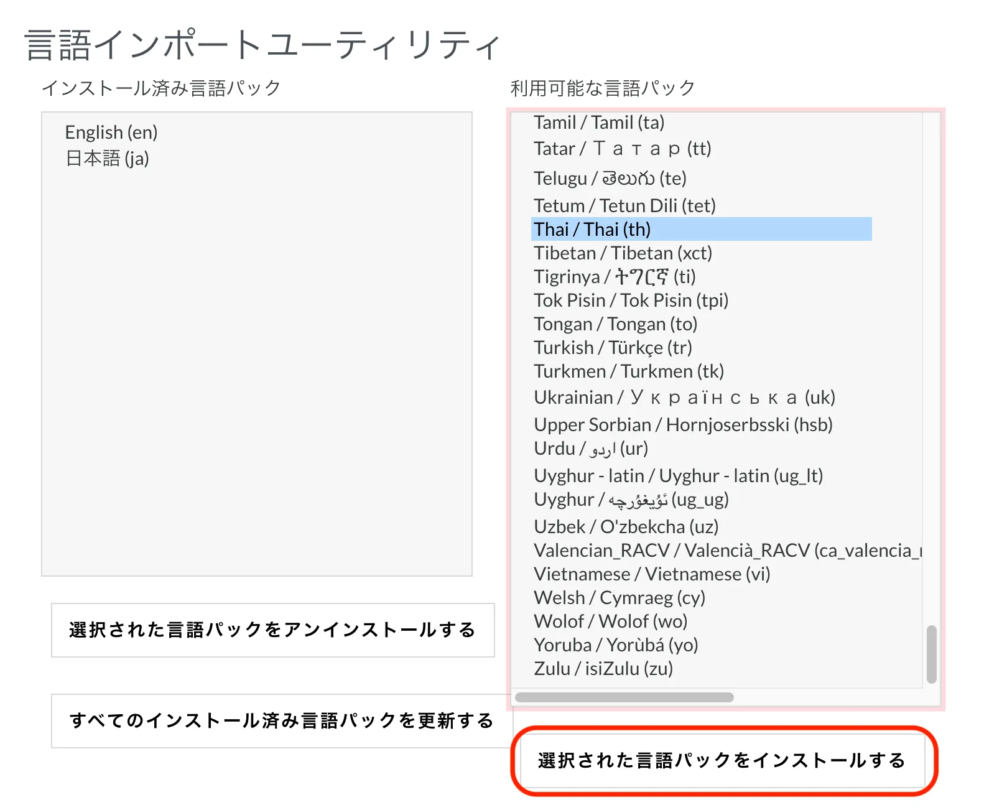Click the install selected language pack button

click(722, 760)
